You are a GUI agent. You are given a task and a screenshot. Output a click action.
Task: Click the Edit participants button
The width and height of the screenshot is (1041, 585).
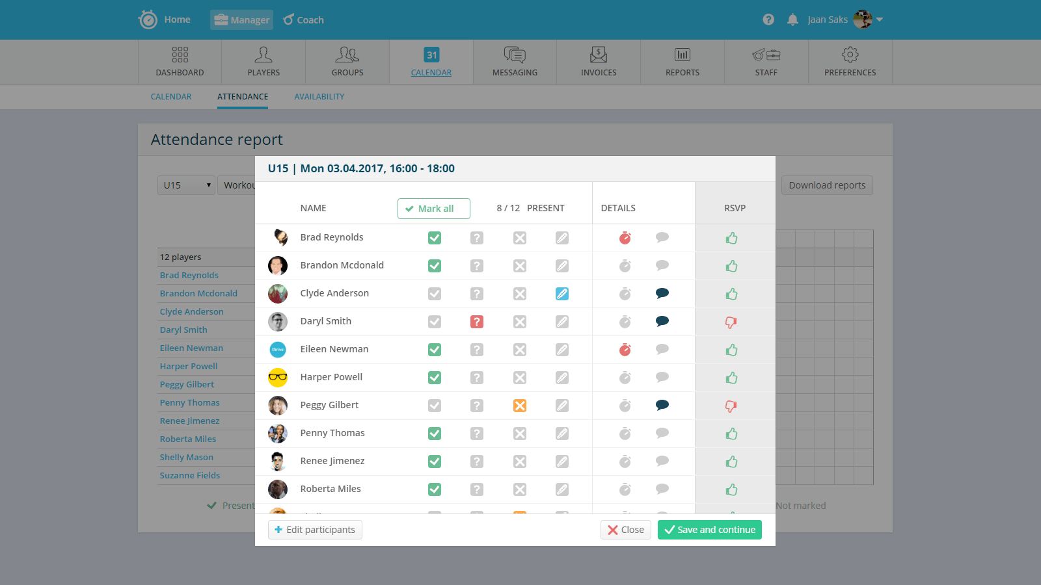pyautogui.click(x=315, y=530)
